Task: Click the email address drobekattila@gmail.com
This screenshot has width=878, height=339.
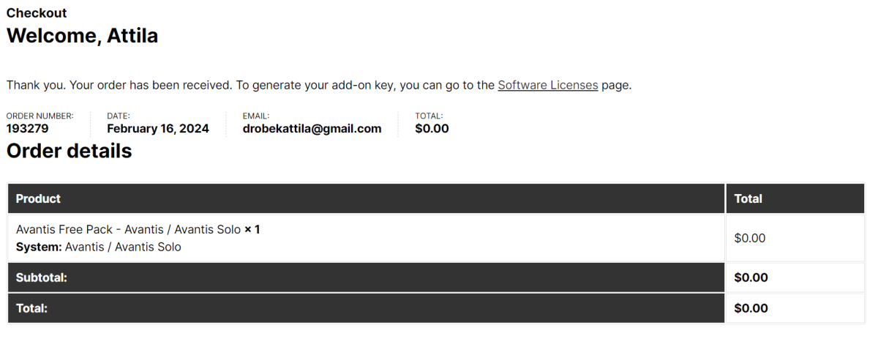Action: (312, 129)
